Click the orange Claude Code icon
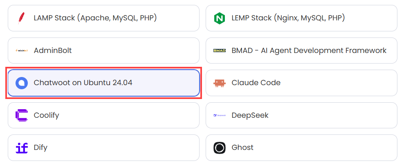 pos(219,83)
